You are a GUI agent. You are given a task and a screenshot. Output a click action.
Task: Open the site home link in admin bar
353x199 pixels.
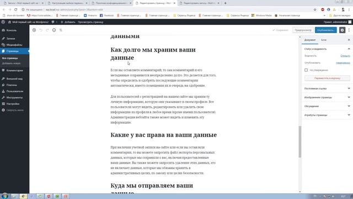pyautogui.click(x=28, y=22)
